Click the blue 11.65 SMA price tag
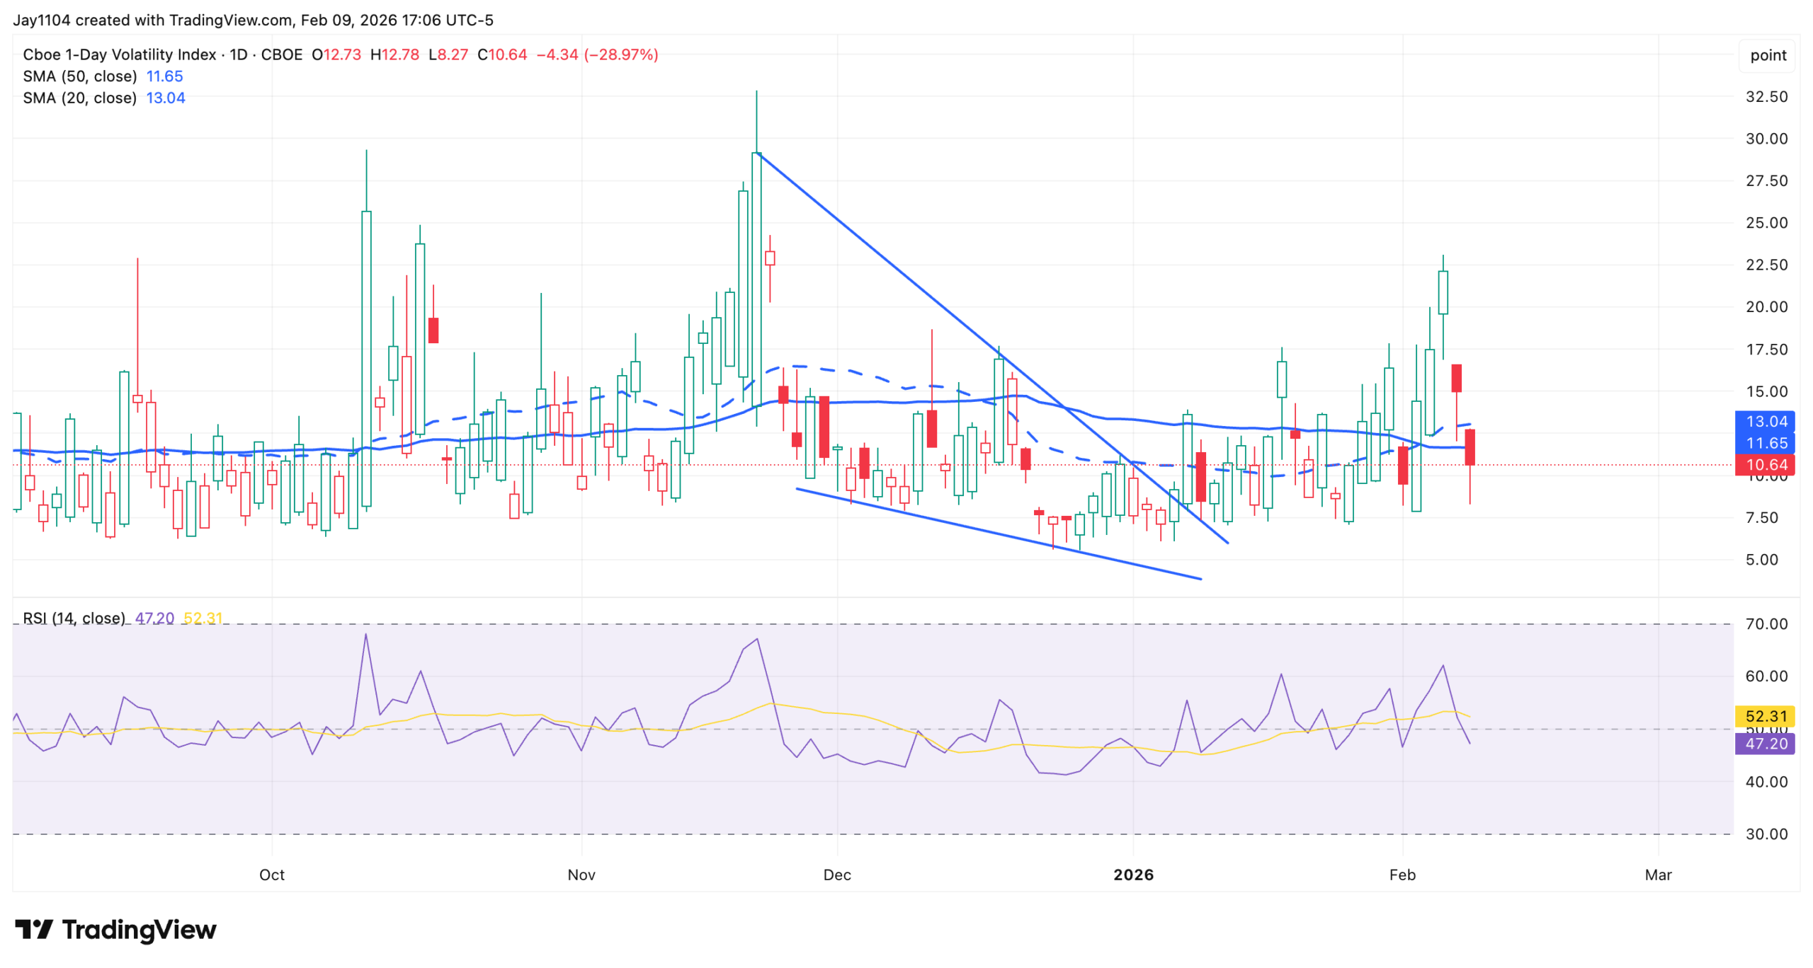Screen dimensions: 1813x968 click(x=1763, y=444)
